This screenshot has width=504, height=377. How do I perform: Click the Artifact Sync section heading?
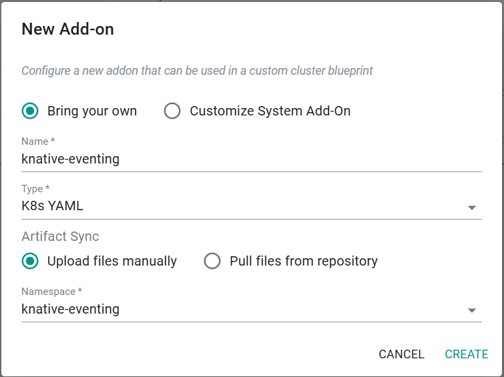[x=60, y=236]
